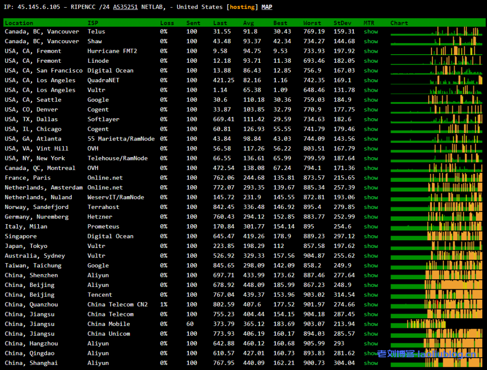Screen dimensions: 487x370
Task: Click the Loss column header
Action: pos(167,23)
